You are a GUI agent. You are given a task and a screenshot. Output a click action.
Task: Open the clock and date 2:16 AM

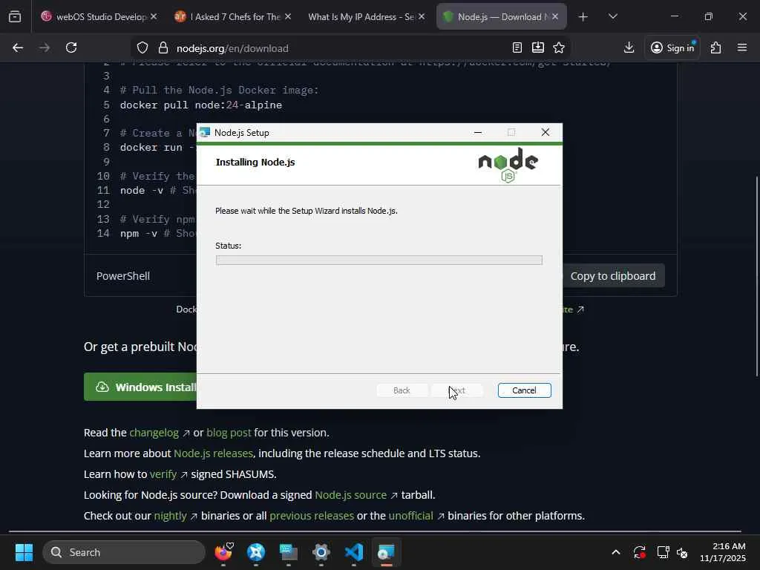[722, 552]
